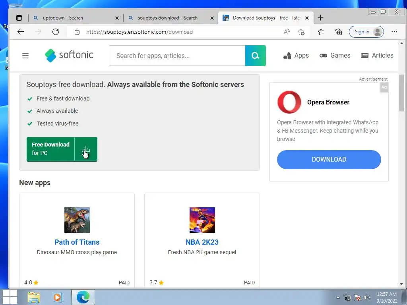The width and height of the screenshot is (407, 305).
Task: Click the Opera DOWNLOAD button
Action: coord(329,160)
